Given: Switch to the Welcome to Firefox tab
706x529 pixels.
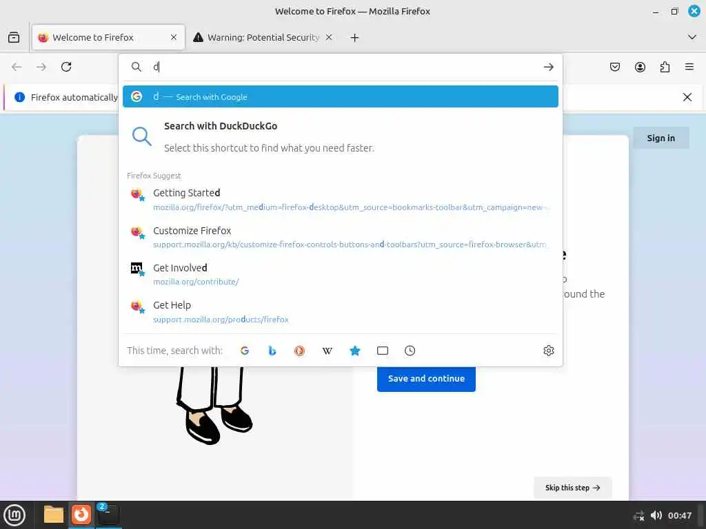Looking at the screenshot, I should click(x=108, y=37).
